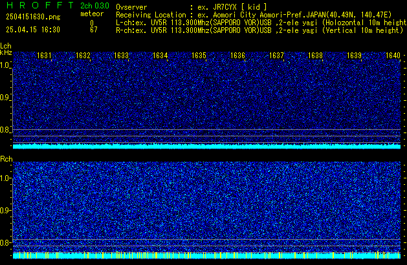Select the 1633 time marker
The image size is (407, 265).
pyautogui.click(x=122, y=56)
